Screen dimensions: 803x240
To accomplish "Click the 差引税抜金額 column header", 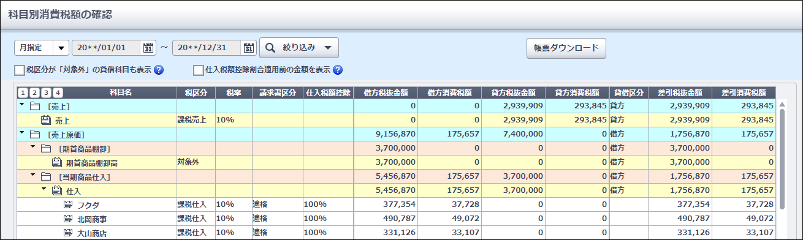I will 680,93.
